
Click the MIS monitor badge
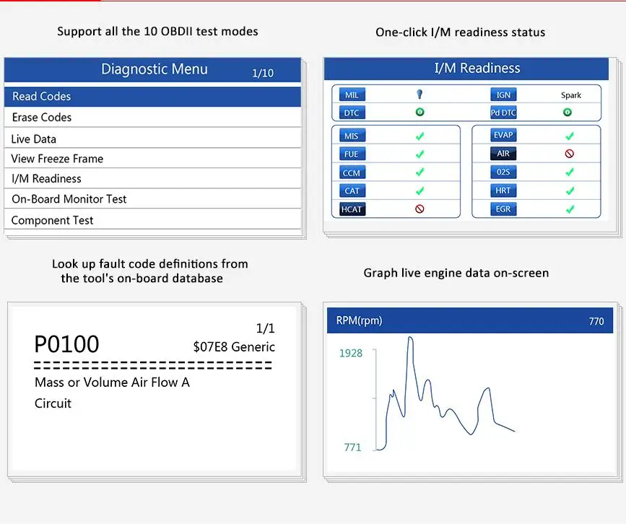[x=352, y=136]
